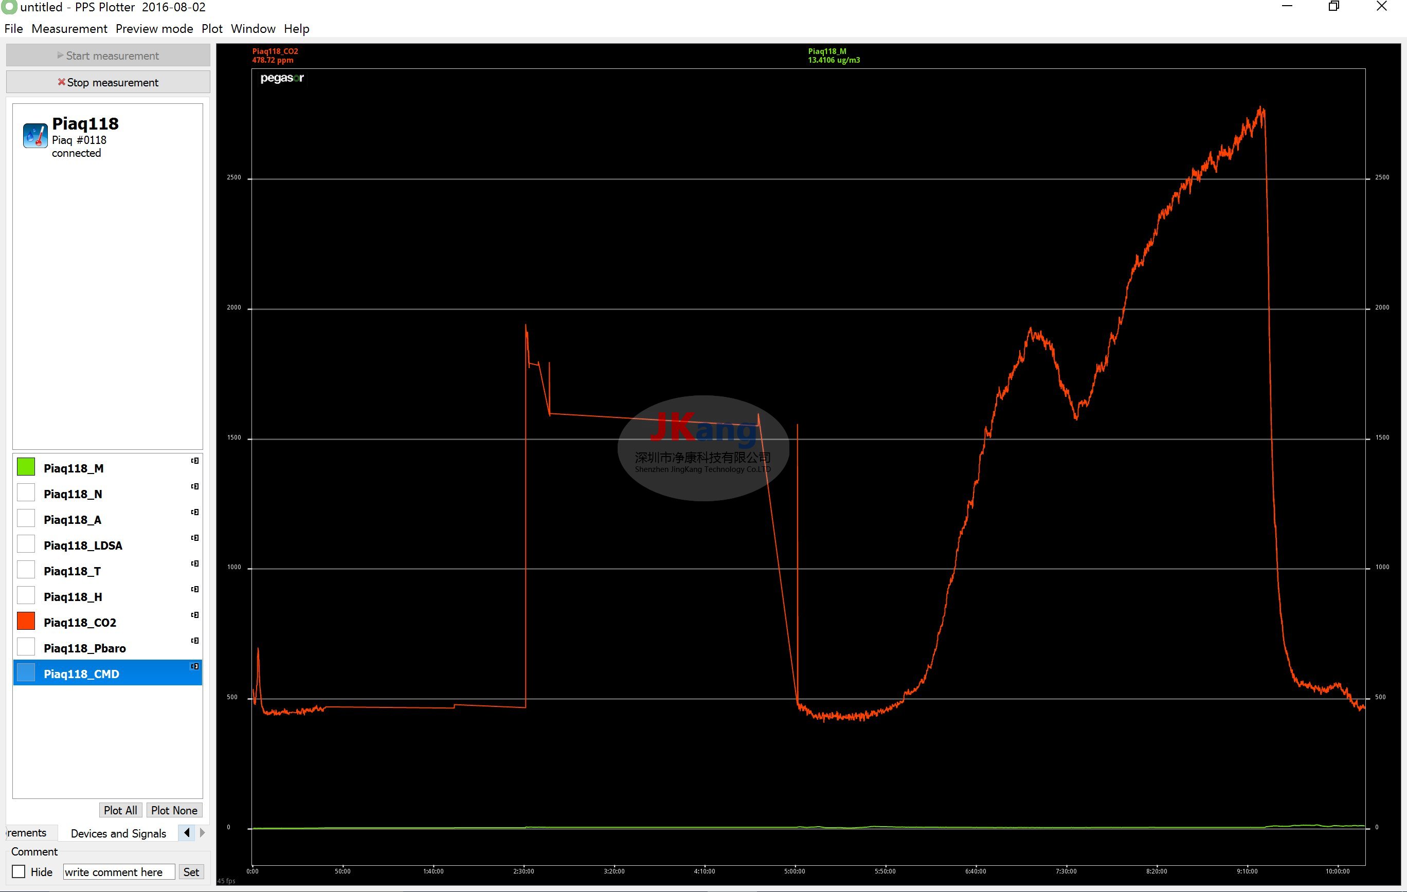Select the Piaq118_Pbaro signal row

(x=107, y=647)
